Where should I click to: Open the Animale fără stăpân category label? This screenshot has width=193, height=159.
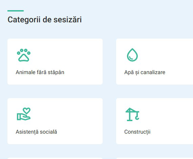pos(40,72)
